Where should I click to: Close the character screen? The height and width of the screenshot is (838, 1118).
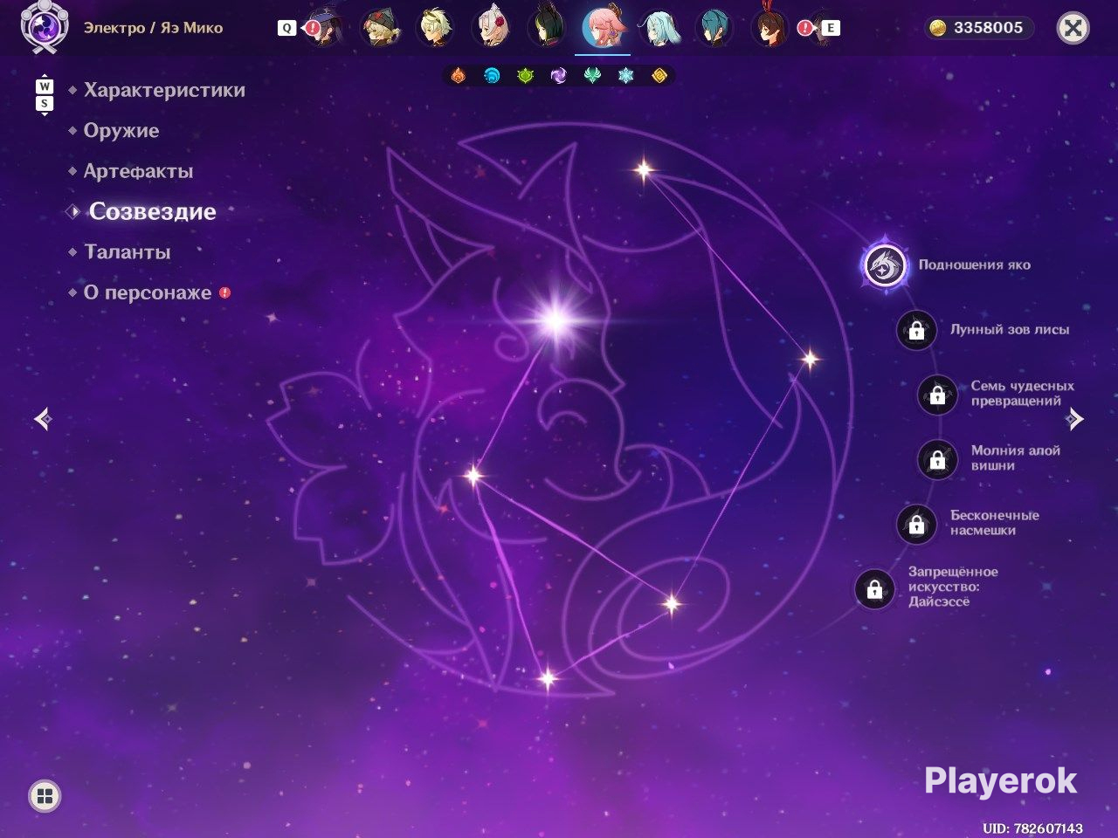click(x=1073, y=28)
